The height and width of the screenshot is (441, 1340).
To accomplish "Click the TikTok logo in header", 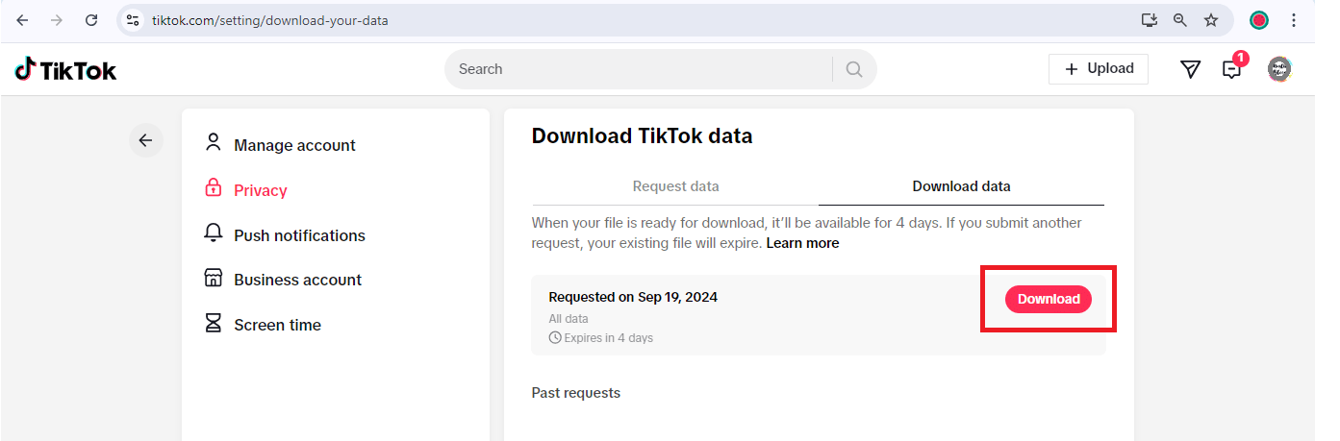I will pos(65,69).
